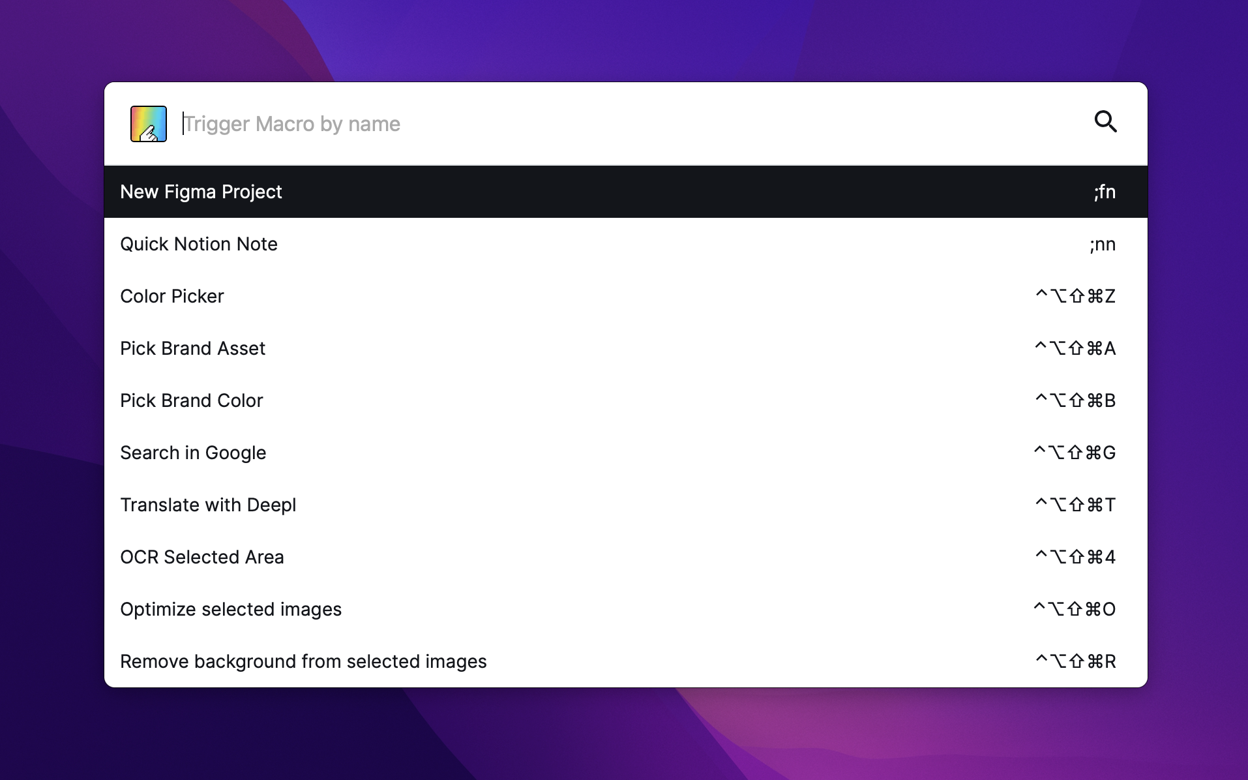
Task: Choose Optimize selected images
Action: pos(231,609)
